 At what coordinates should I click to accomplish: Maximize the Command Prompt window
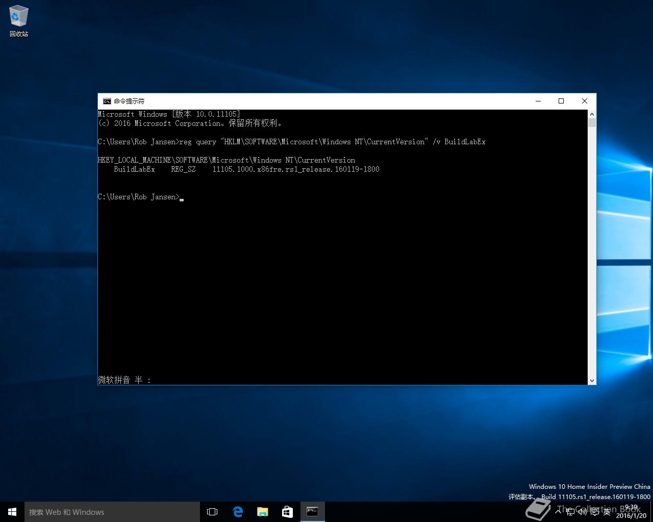561,101
